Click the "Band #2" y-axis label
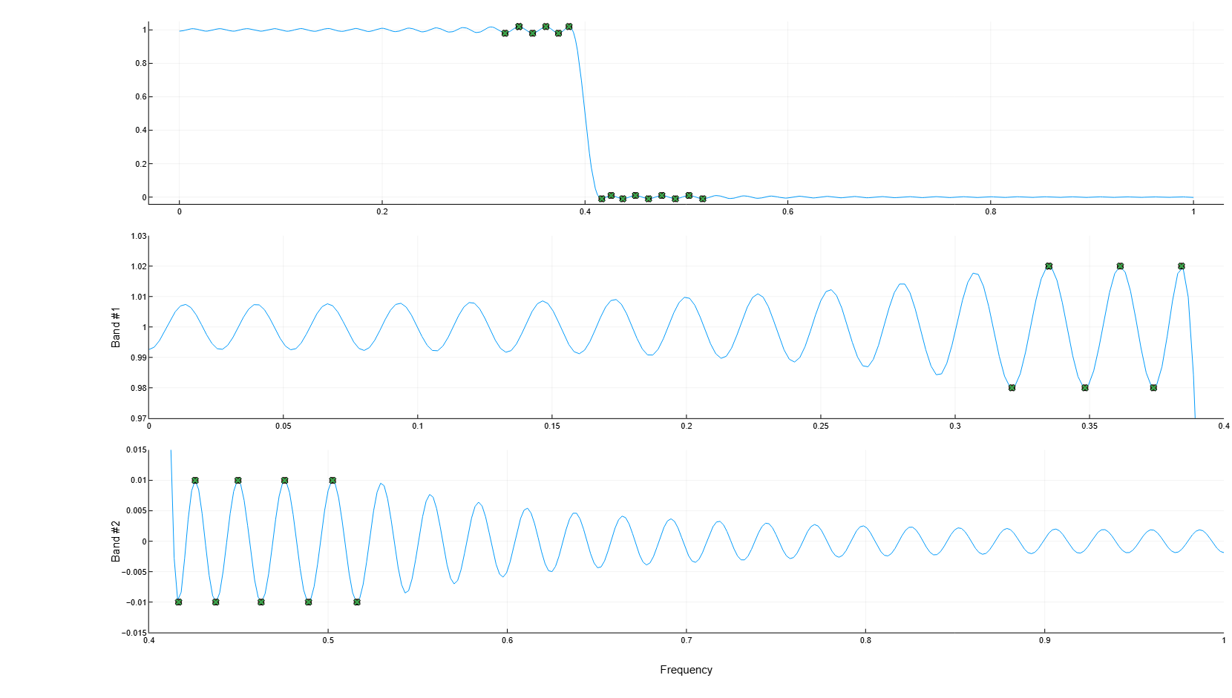Image resolution: width=1232 pixels, height=698 pixels. point(116,541)
